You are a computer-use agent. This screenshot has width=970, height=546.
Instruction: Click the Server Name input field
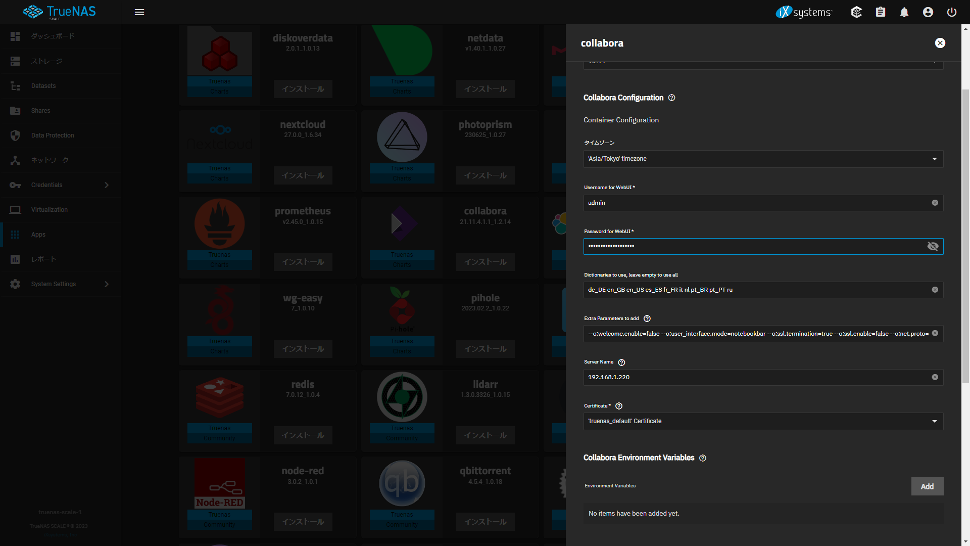pyautogui.click(x=758, y=377)
